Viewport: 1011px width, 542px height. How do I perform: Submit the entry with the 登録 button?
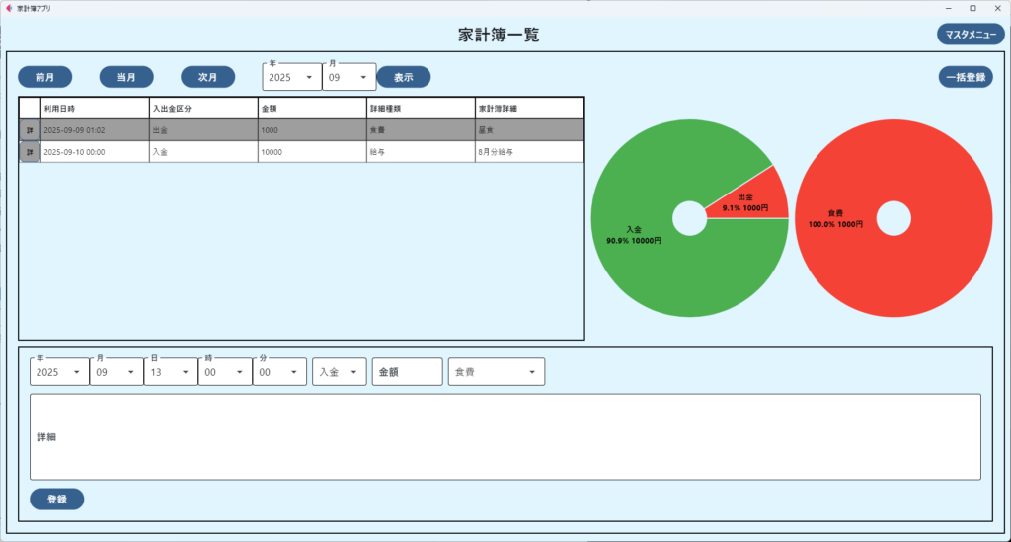tap(57, 500)
